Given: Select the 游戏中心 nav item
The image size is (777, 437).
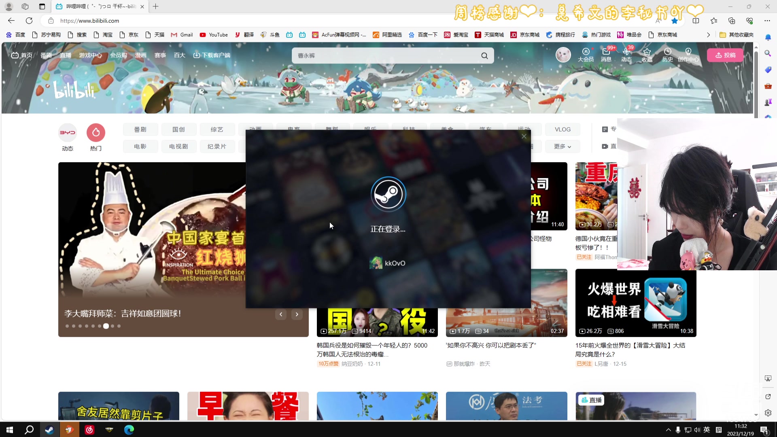Looking at the screenshot, I should point(91,55).
